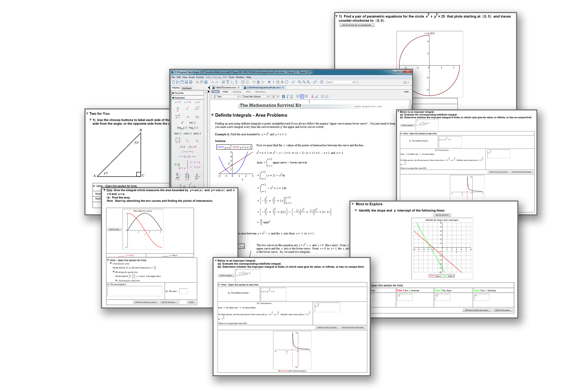
Task: Open the Tools menu
Action: [231, 77]
